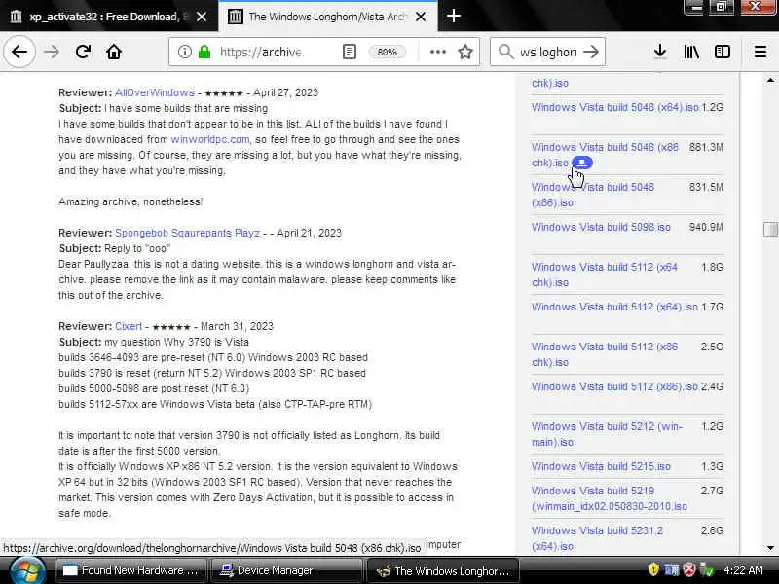Switch to the xp_activate32 tab
Screen dimensions: 779x584
tap(109, 17)
